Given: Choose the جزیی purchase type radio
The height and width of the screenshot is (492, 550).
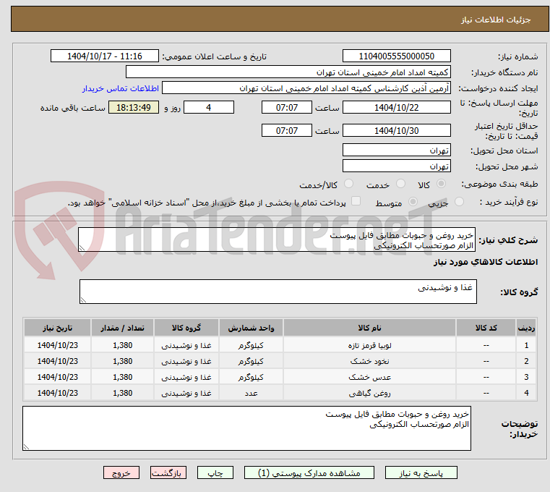Looking at the screenshot, I should point(459,202).
